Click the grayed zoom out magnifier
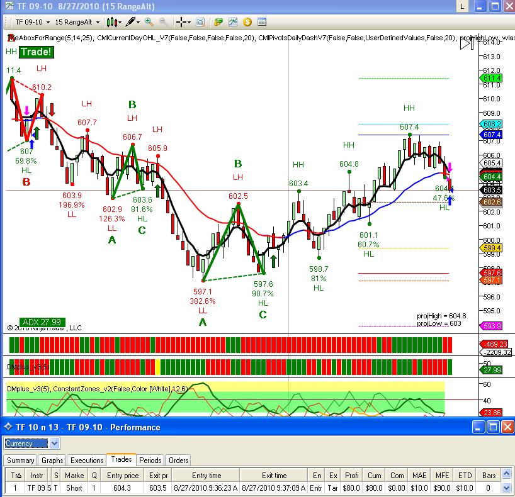The width and height of the screenshot is (515, 497). point(163,22)
